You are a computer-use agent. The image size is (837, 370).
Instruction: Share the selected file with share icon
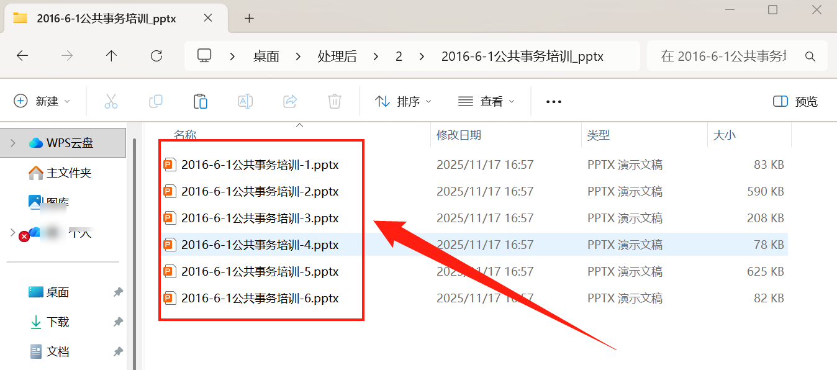click(289, 101)
